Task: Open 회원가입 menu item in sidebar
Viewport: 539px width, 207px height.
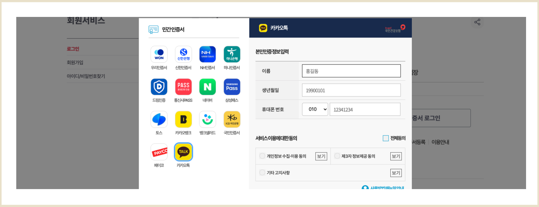Action: 75,62
